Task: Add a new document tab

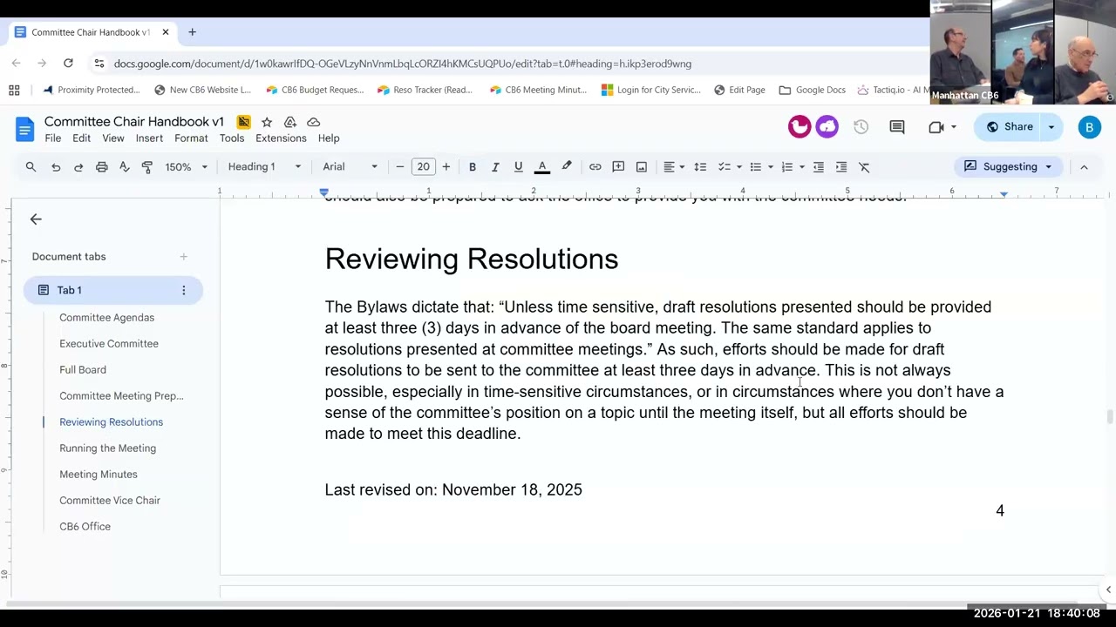Action: 183,257
